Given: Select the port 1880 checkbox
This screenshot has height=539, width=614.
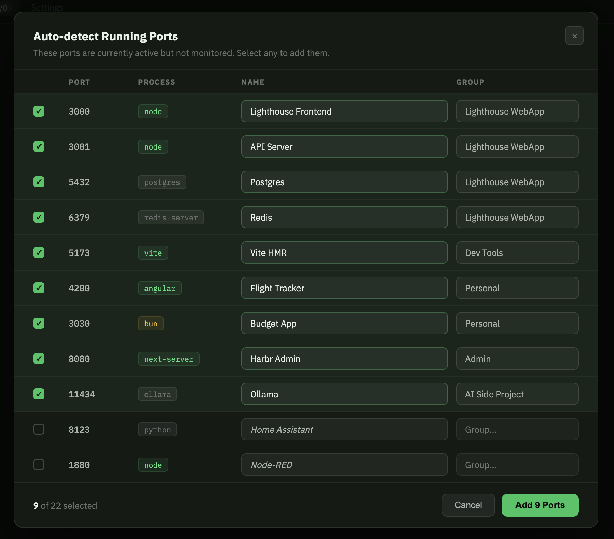Looking at the screenshot, I should [x=39, y=465].
